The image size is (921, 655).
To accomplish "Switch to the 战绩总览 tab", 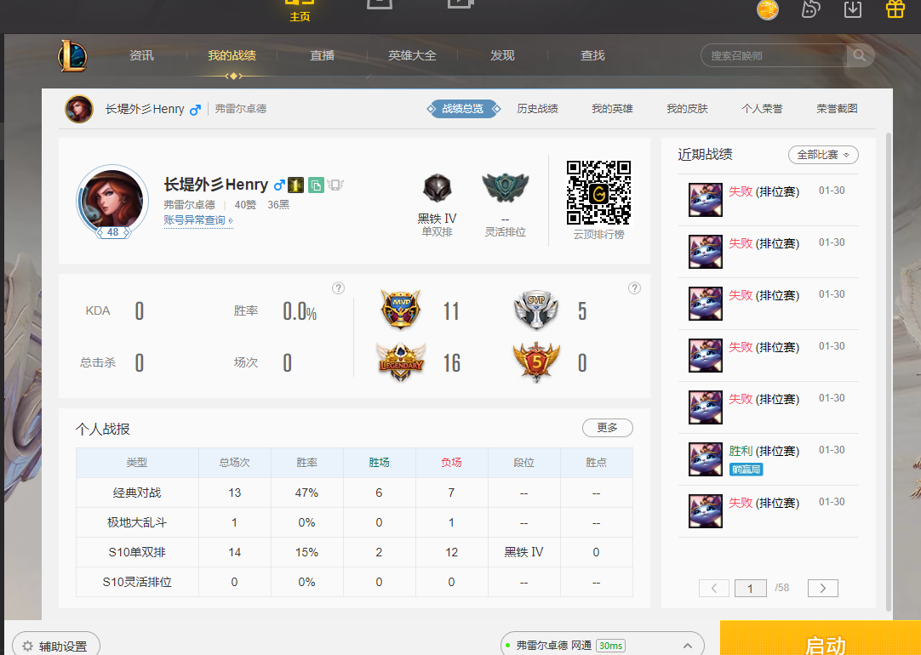I will coord(463,109).
